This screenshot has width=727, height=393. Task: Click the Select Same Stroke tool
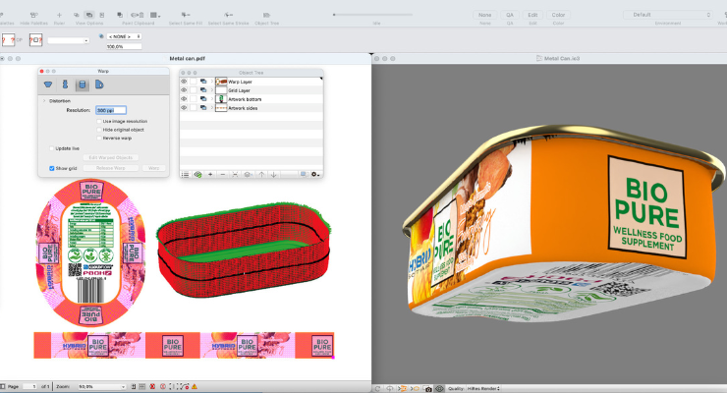[228, 16]
